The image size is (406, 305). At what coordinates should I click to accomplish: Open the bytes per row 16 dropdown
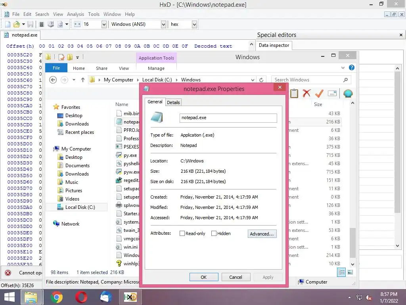pos(104,24)
